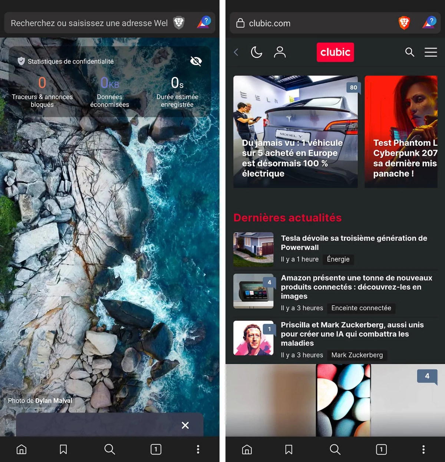This screenshot has height=462, width=445.
Task: Tap the clubic logo
Action: [x=335, y=52]
